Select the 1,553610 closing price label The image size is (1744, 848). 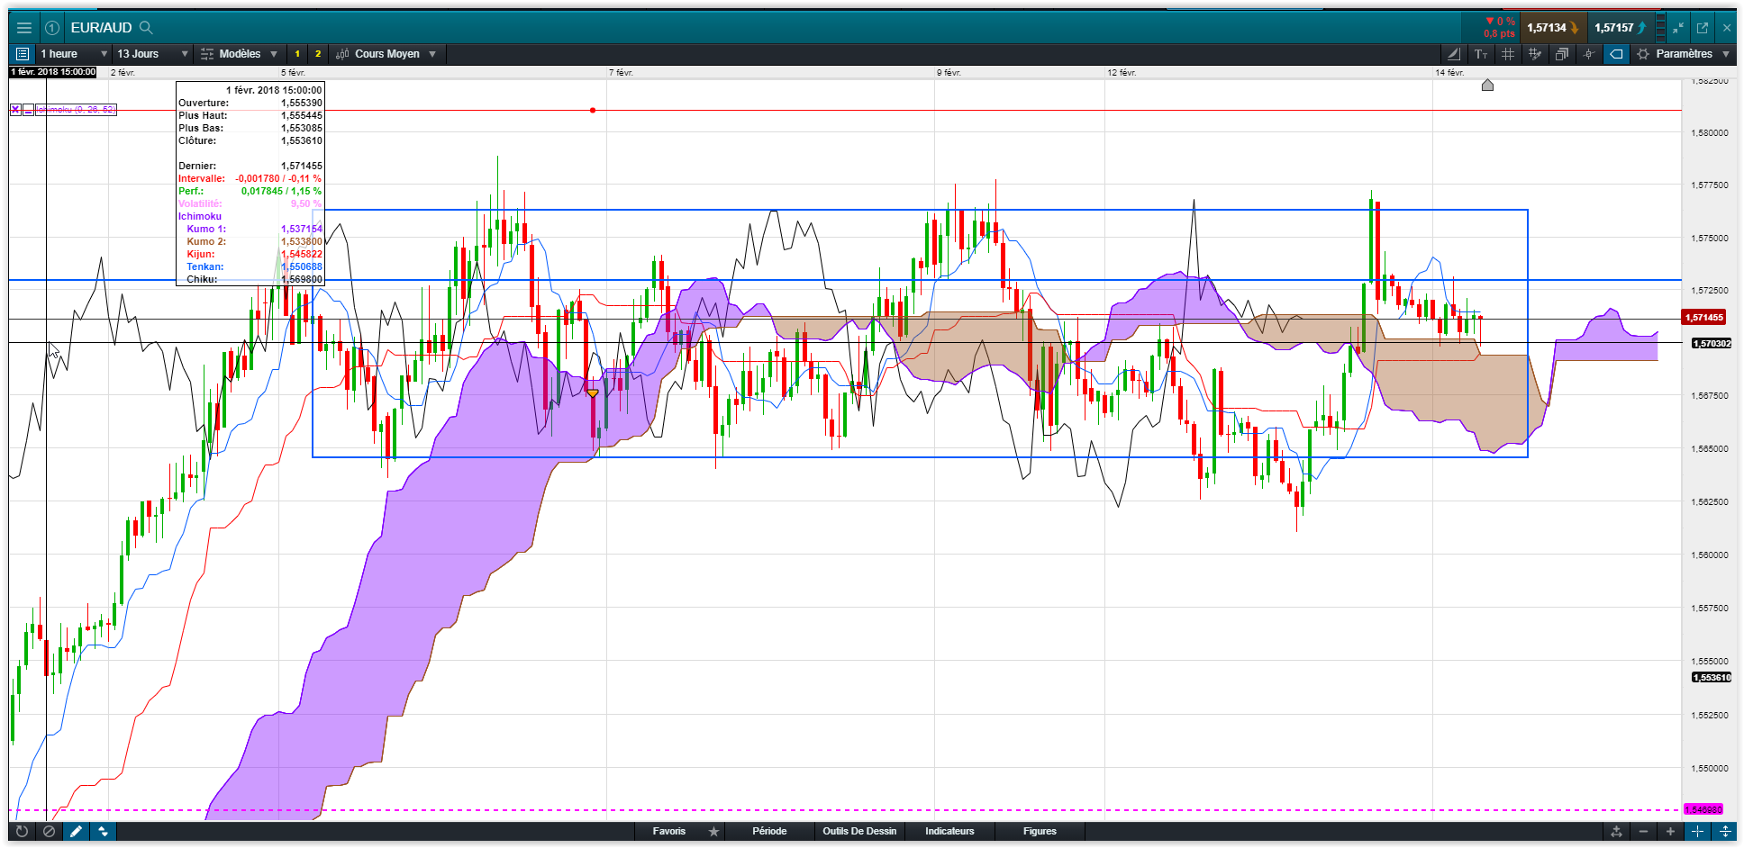1711,677
